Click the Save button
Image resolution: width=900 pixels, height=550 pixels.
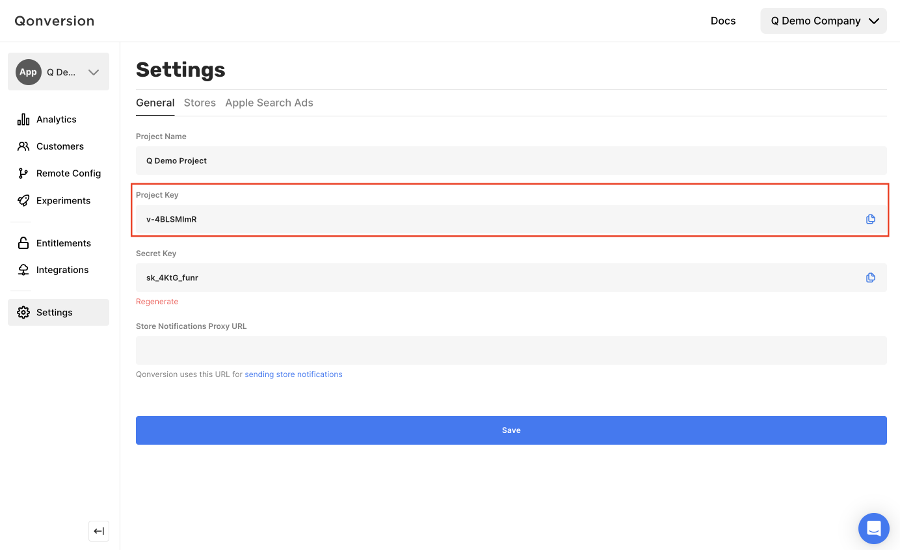point(511,430)
